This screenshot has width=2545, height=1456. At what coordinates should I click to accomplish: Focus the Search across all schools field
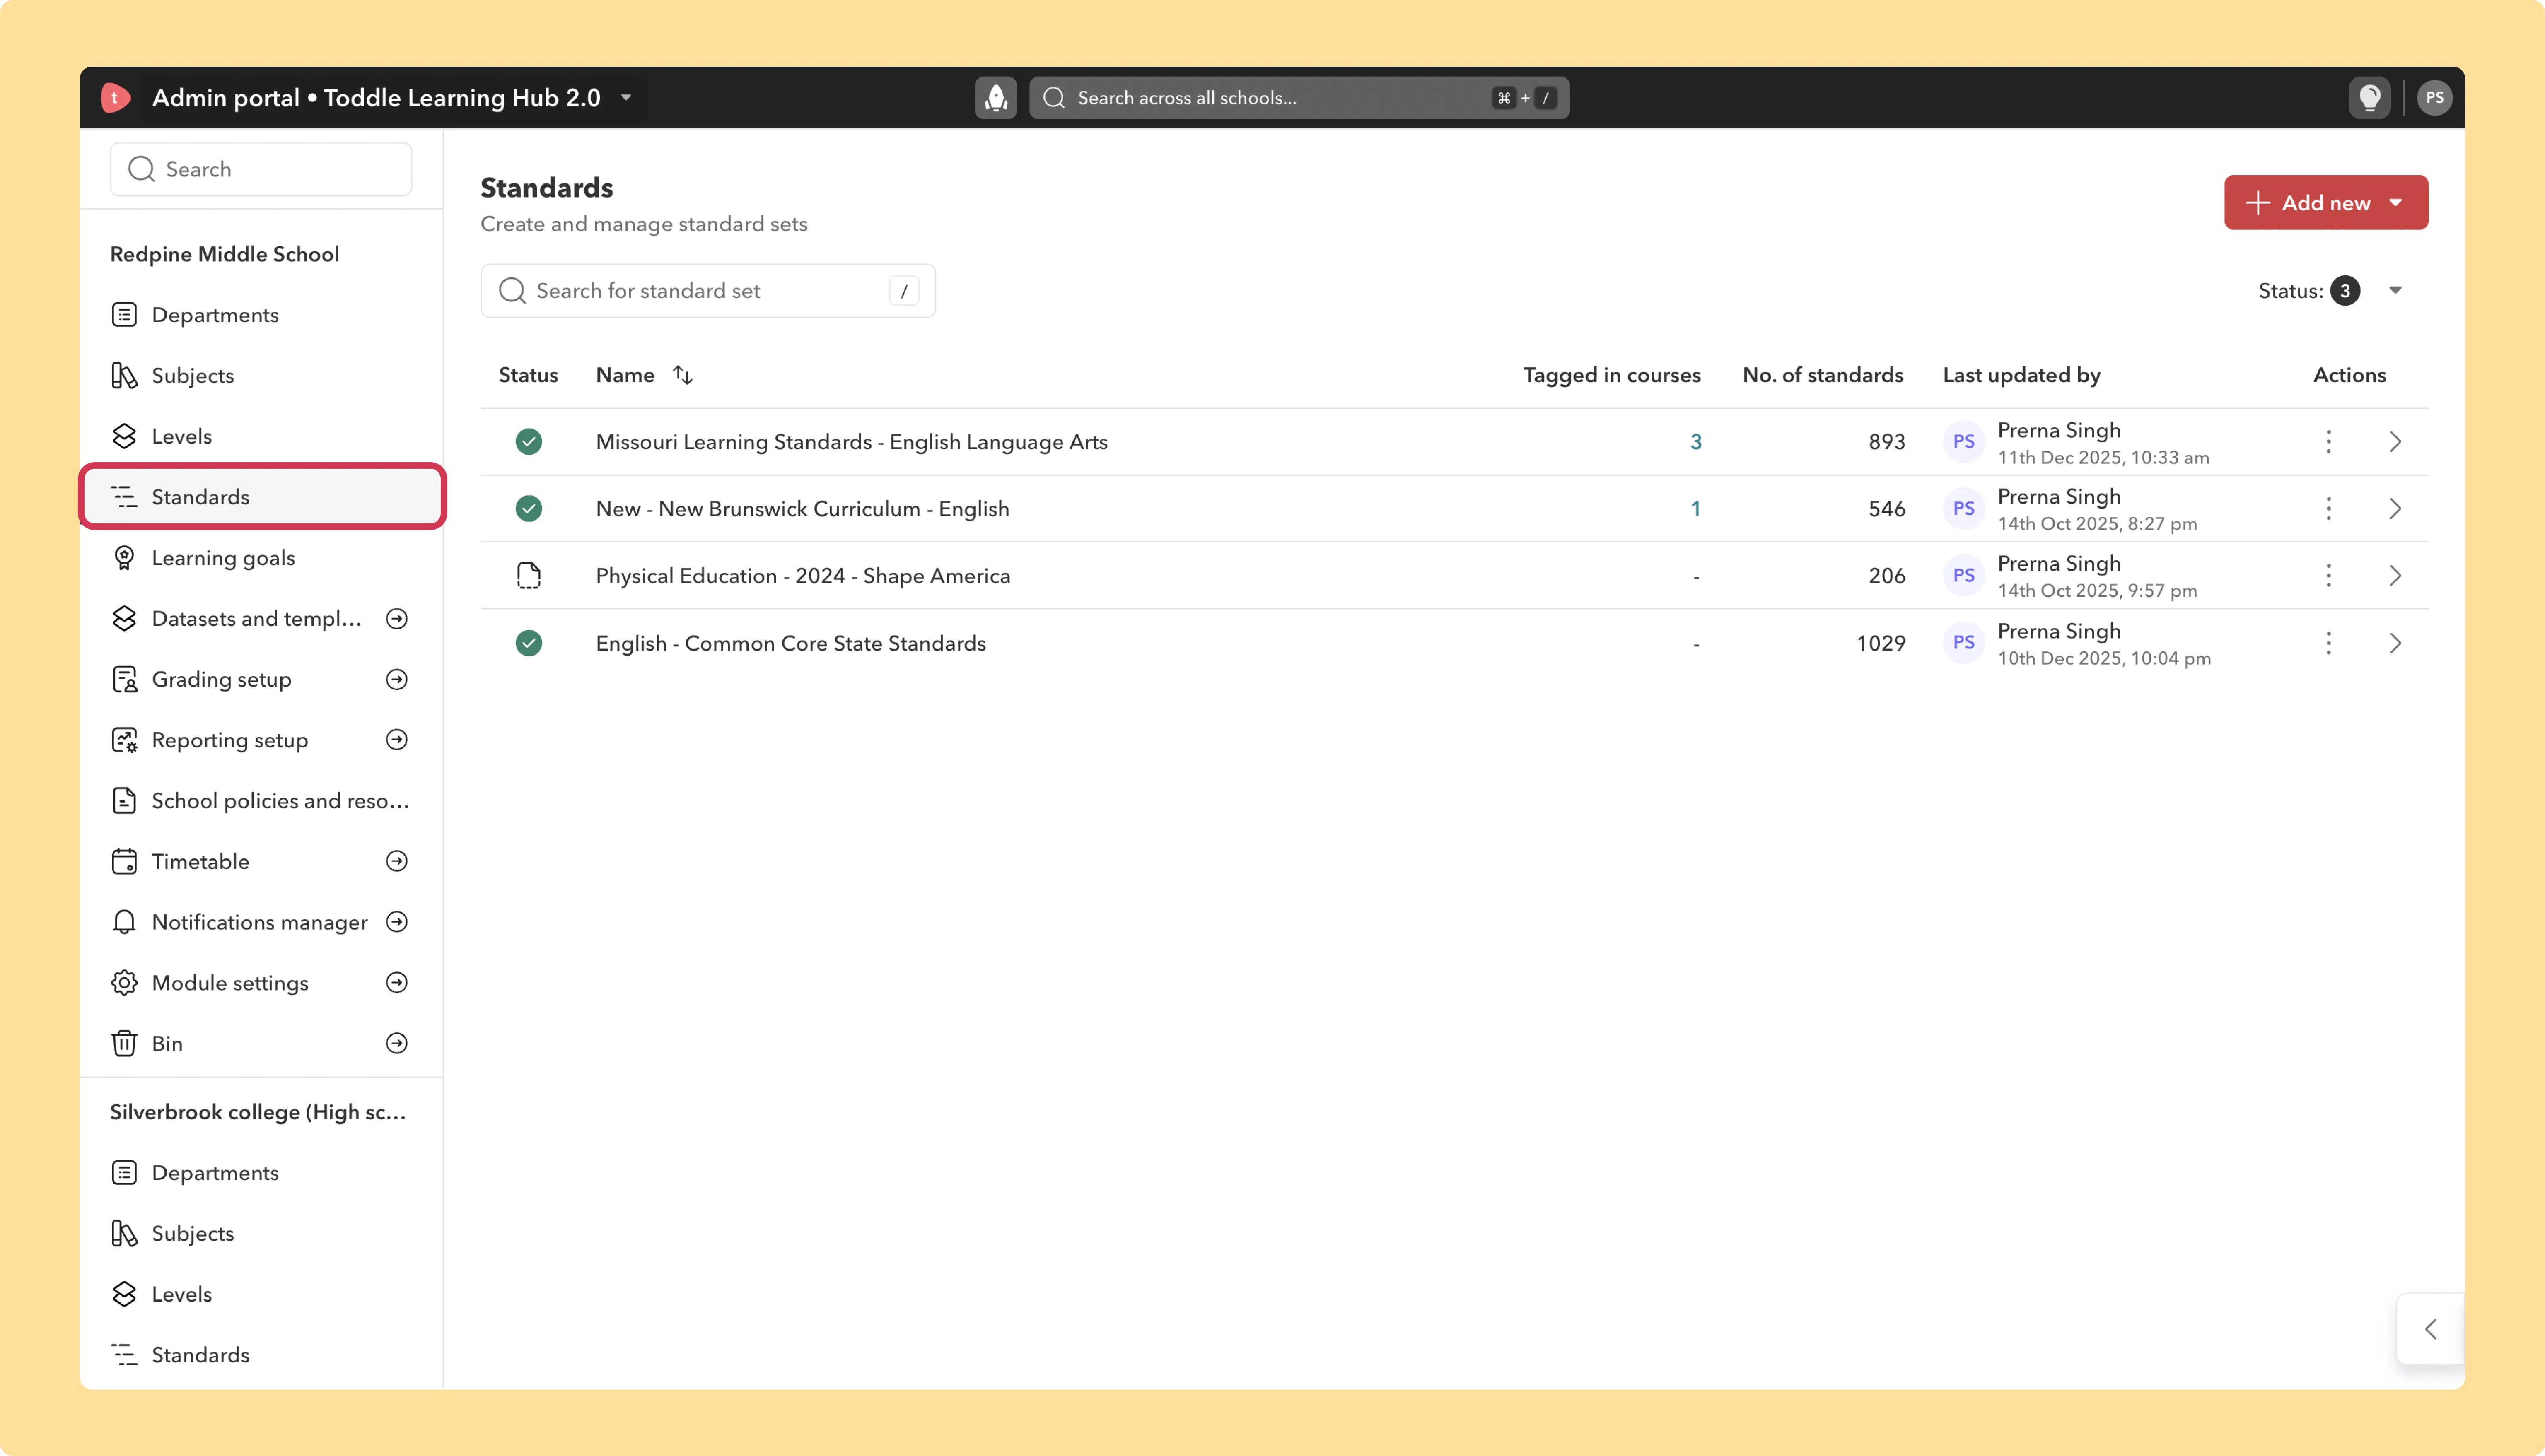click(1299, 98)
